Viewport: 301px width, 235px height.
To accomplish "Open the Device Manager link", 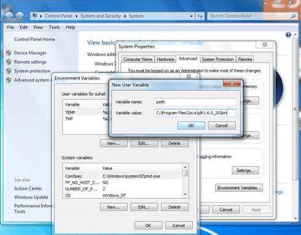I will coord(30,53).
